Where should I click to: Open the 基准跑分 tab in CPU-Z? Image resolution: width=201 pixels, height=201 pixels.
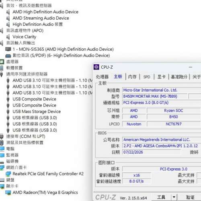(x=179, y=77)
